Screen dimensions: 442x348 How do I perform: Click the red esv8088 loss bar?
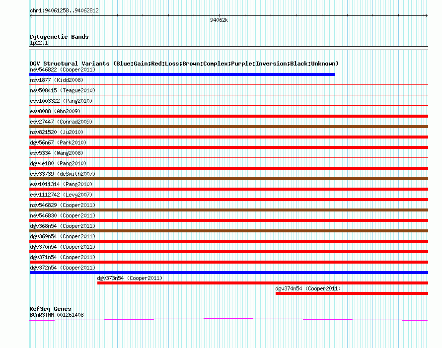[229, 116]
